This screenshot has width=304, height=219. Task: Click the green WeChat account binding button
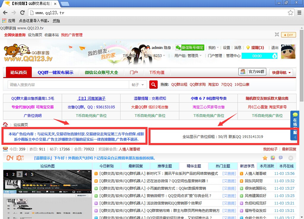pyautogui.click(x=189, y=47)
